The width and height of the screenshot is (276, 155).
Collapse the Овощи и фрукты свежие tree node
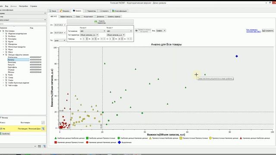click(x=3, y=55)
